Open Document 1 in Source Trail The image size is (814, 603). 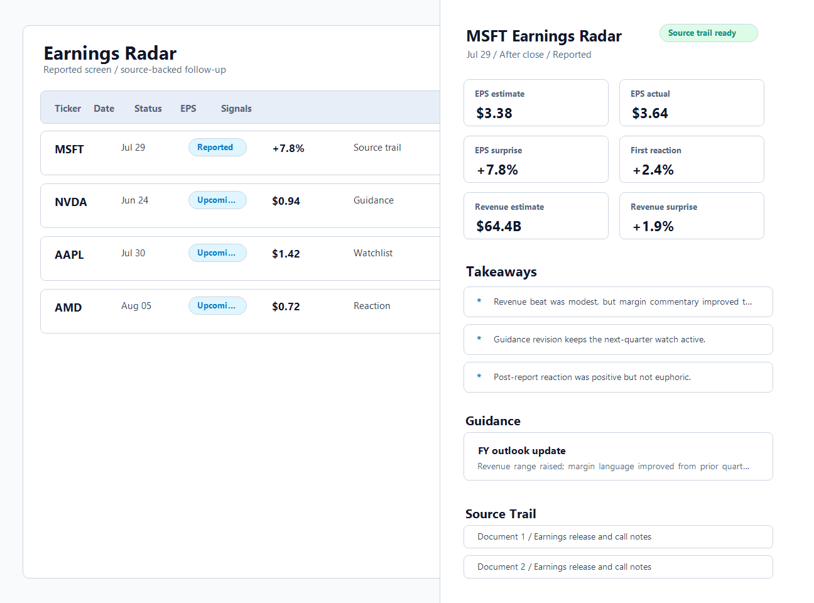[x=618, y=537]
